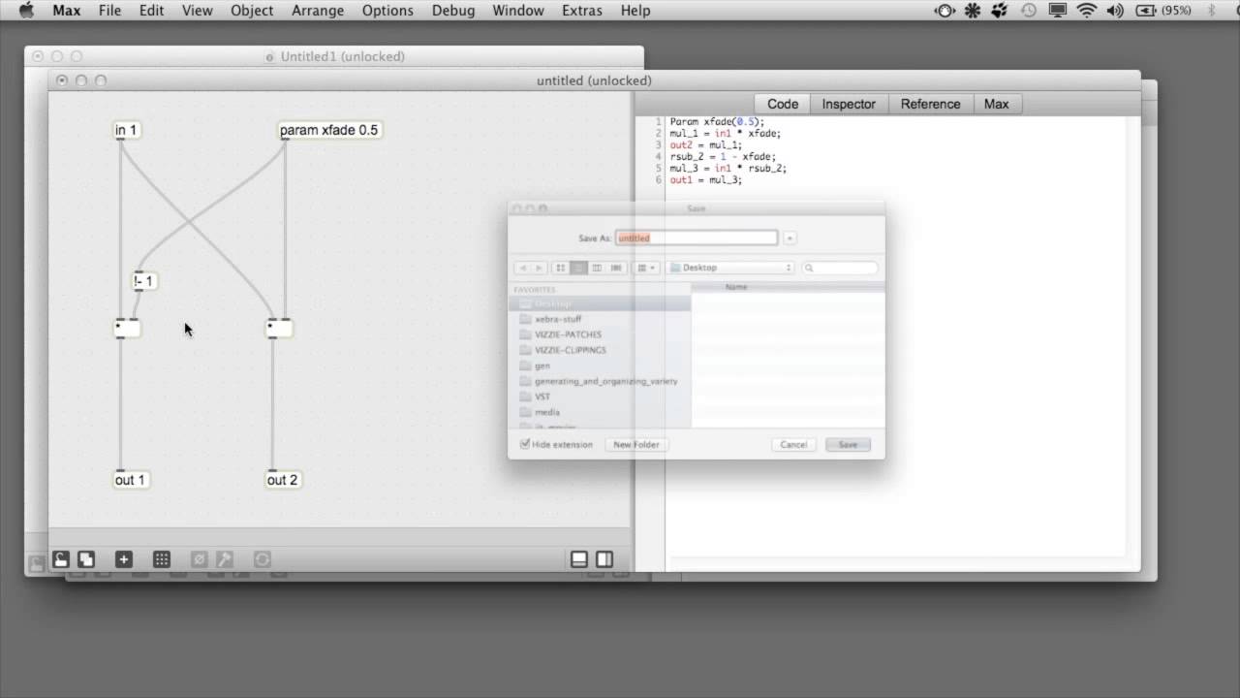Click the new object plus icon
This screenshot has width=1240, height=698.
pos(123,559)
